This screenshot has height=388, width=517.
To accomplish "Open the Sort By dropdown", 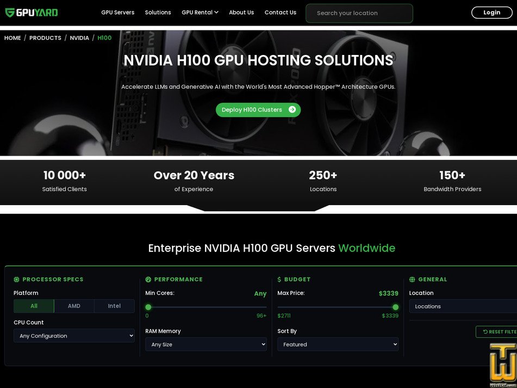I will [x=338, y=344].
